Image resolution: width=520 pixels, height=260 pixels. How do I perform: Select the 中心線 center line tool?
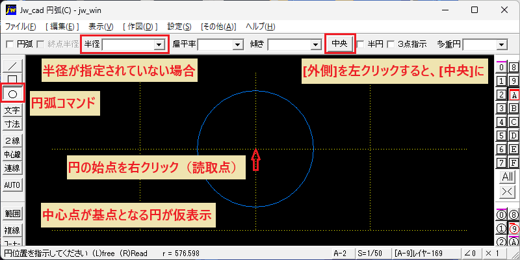point(12,155)
